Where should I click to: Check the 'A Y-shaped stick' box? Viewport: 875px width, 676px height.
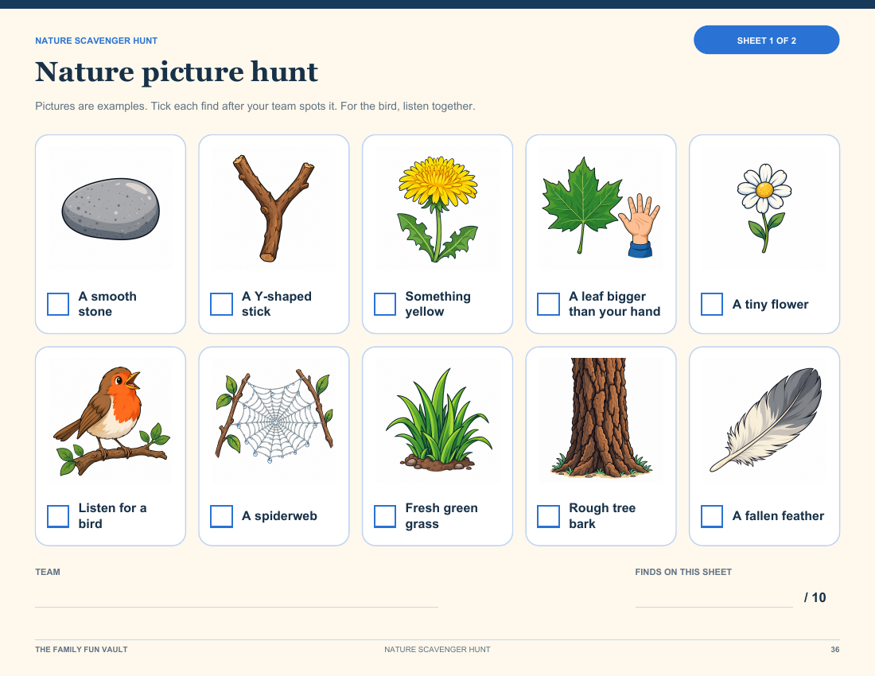click(x=222, y=304)
